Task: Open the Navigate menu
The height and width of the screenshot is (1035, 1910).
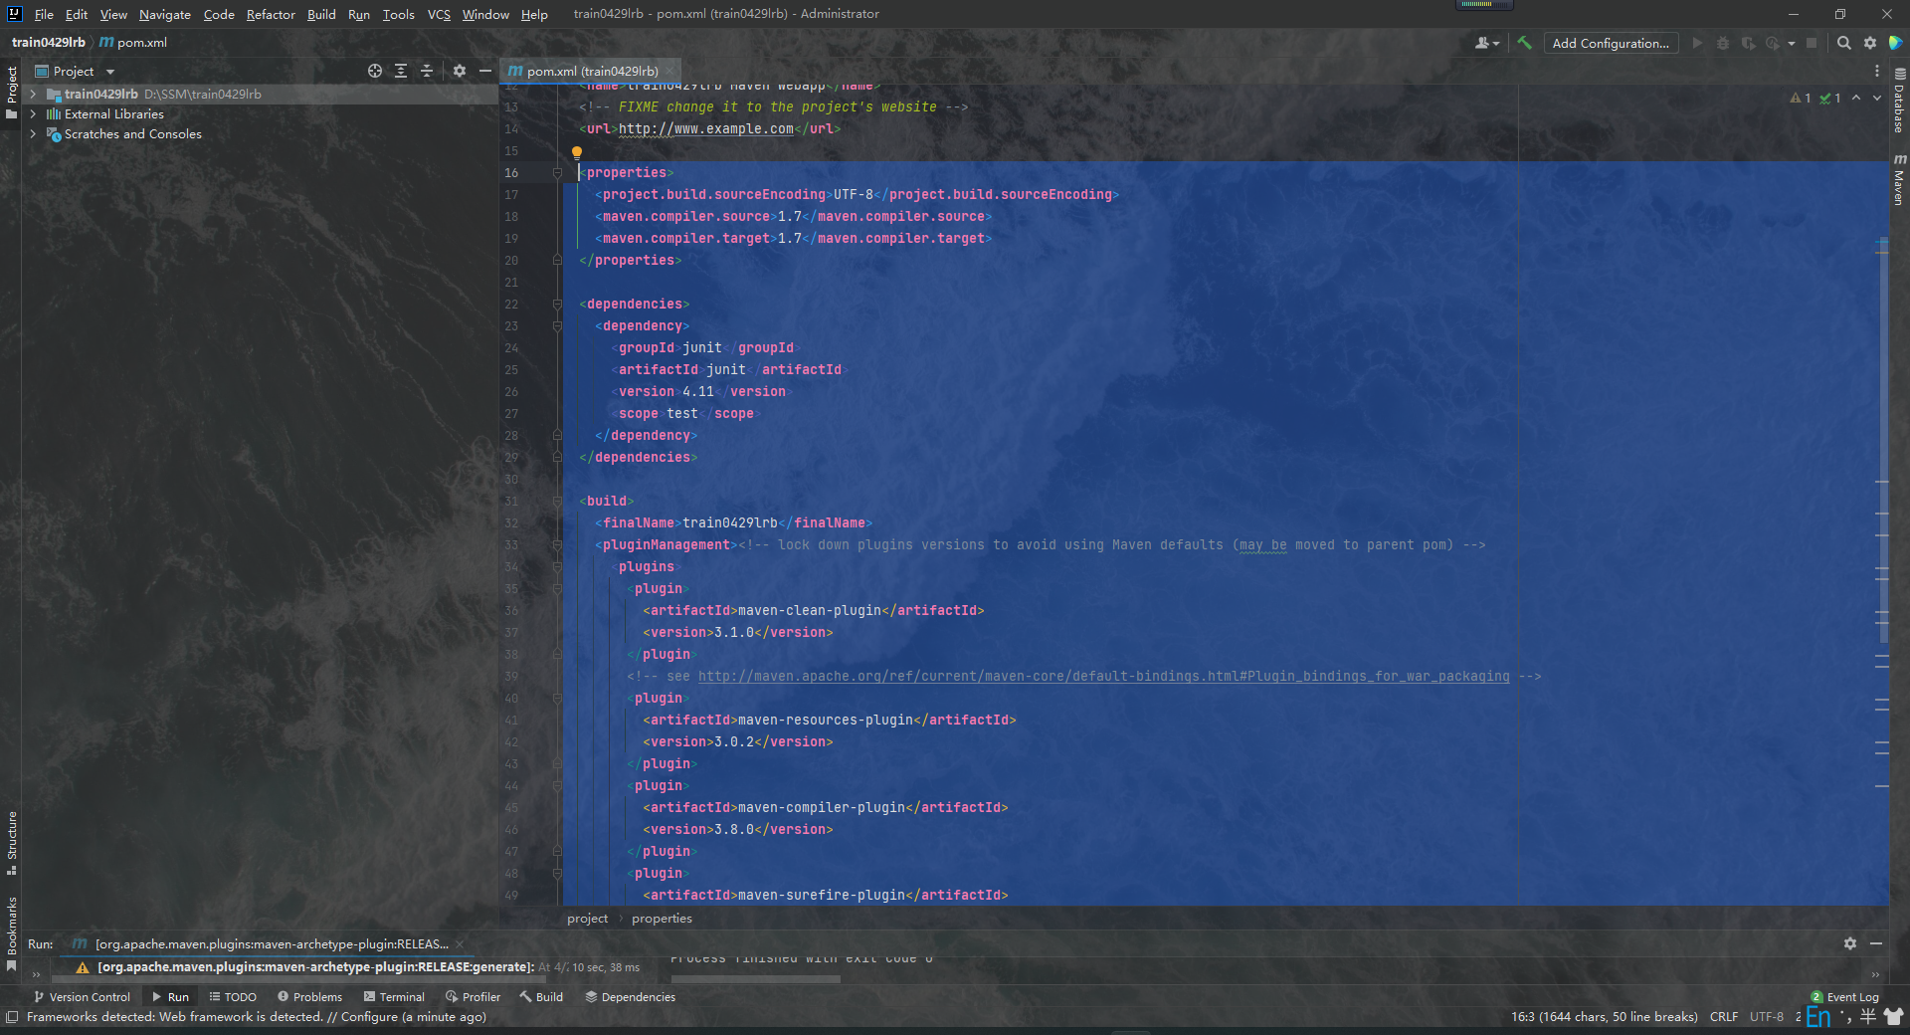Action: pyautogui.click(x=164, y=14)
